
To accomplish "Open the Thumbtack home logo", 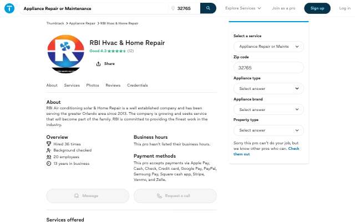I will 9,8.
